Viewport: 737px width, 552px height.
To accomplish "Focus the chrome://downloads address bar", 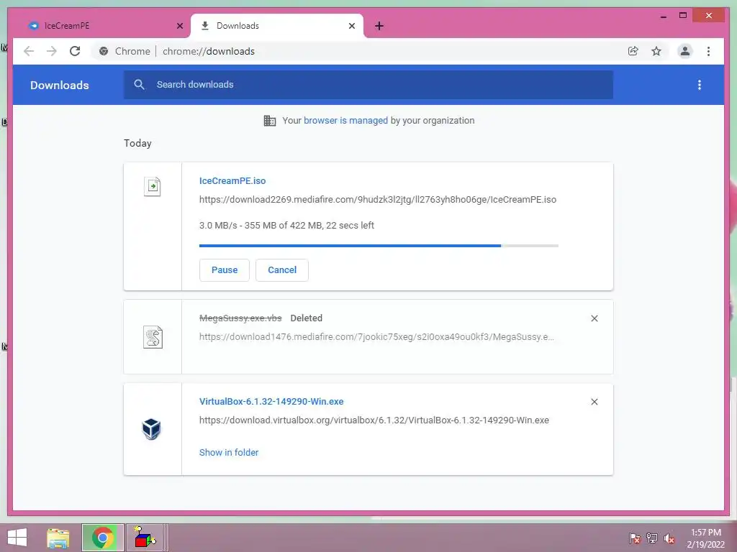I will pos(208,51).
